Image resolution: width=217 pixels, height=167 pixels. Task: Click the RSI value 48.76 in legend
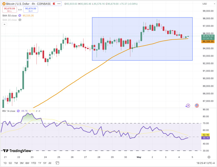coord(24,111)
